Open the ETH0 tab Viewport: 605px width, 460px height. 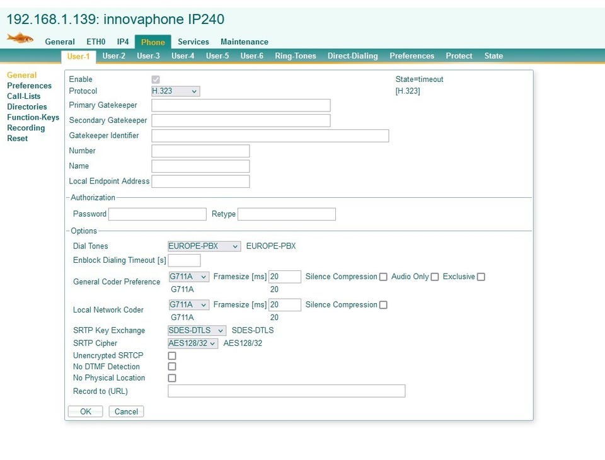tap(96, 42)
